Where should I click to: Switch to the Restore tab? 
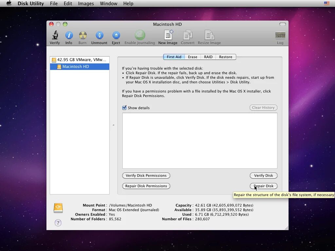226,57
